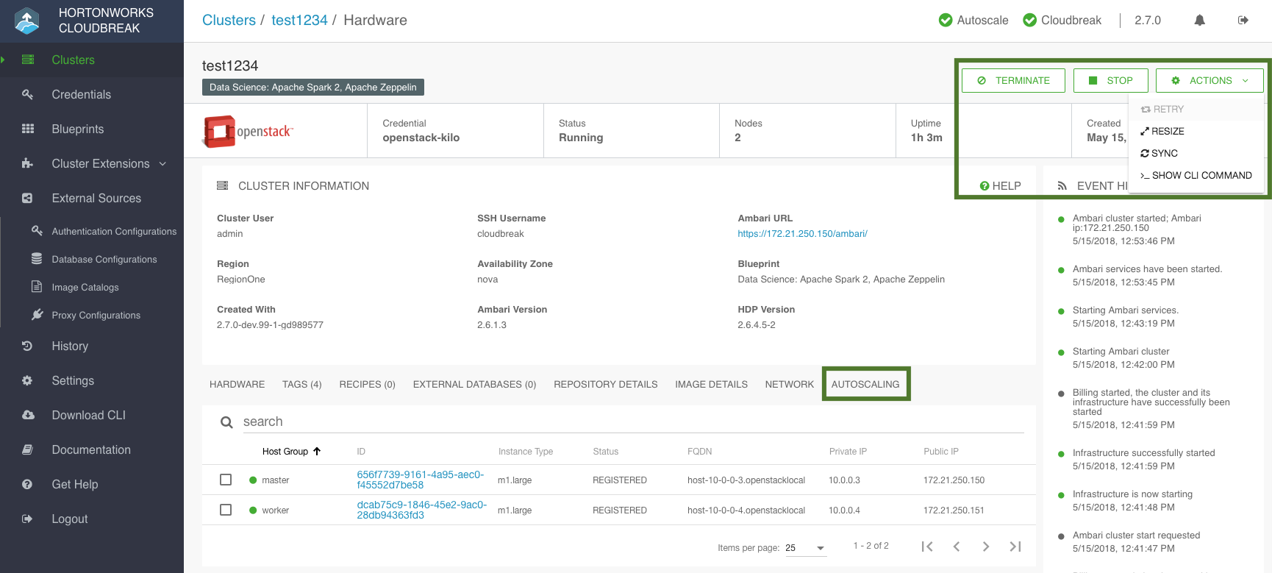Screen dimensions: 1272x573
Task: Click the next page arrow in paginator
Action: click(x=985, y=547)
